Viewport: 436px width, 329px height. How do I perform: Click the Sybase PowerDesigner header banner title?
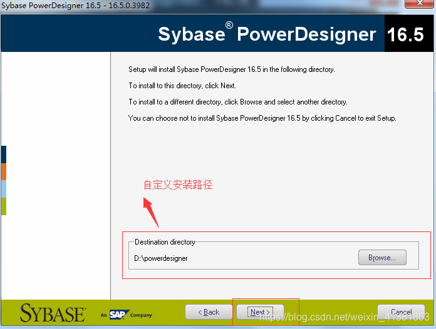267,34
